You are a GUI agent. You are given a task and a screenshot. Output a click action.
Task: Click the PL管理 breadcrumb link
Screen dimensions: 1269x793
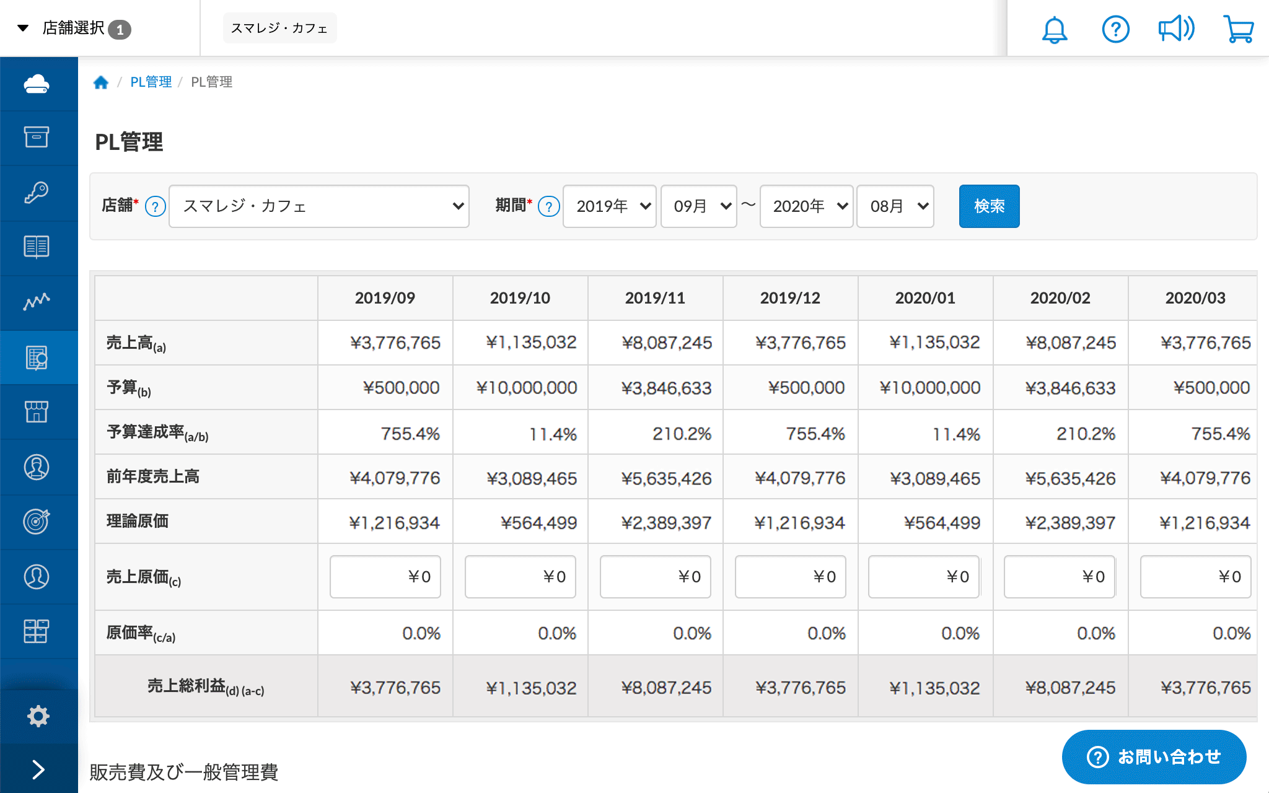[x=151, y=82]
